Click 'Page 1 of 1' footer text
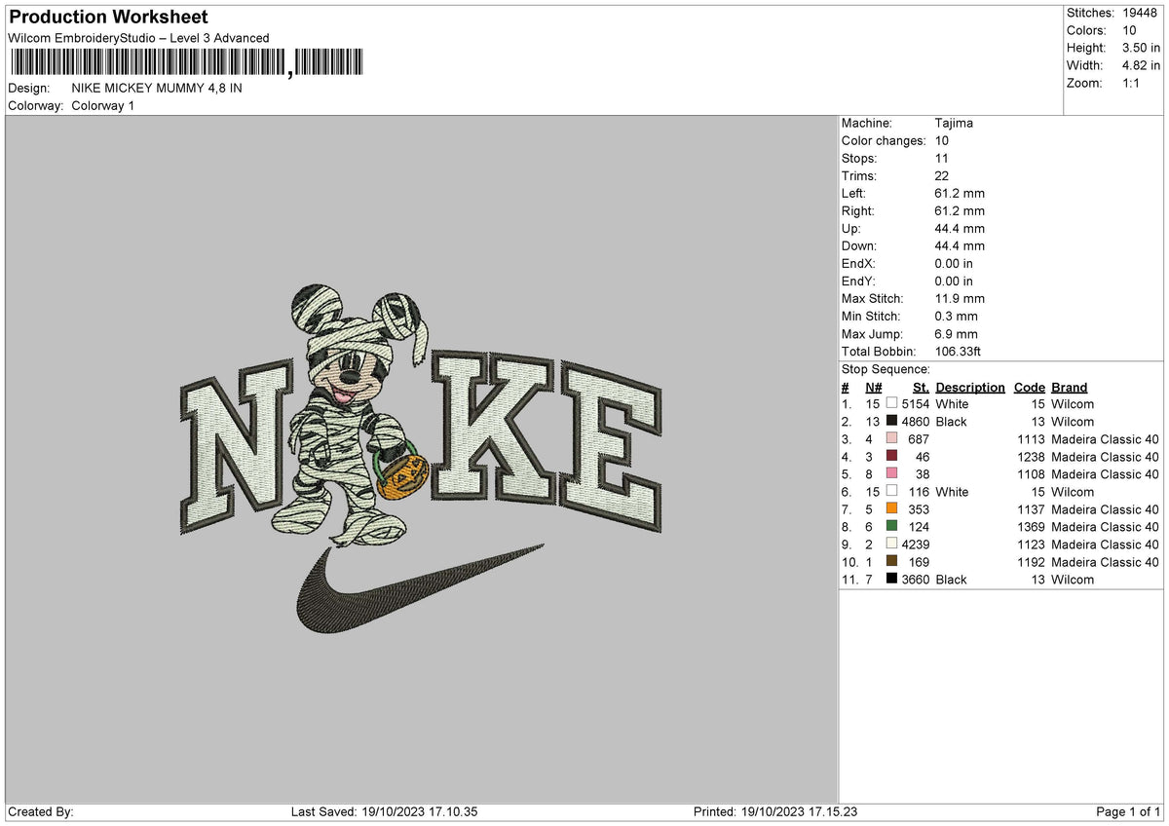This screenshot has height=826, width=1169. click(1128, 811)
